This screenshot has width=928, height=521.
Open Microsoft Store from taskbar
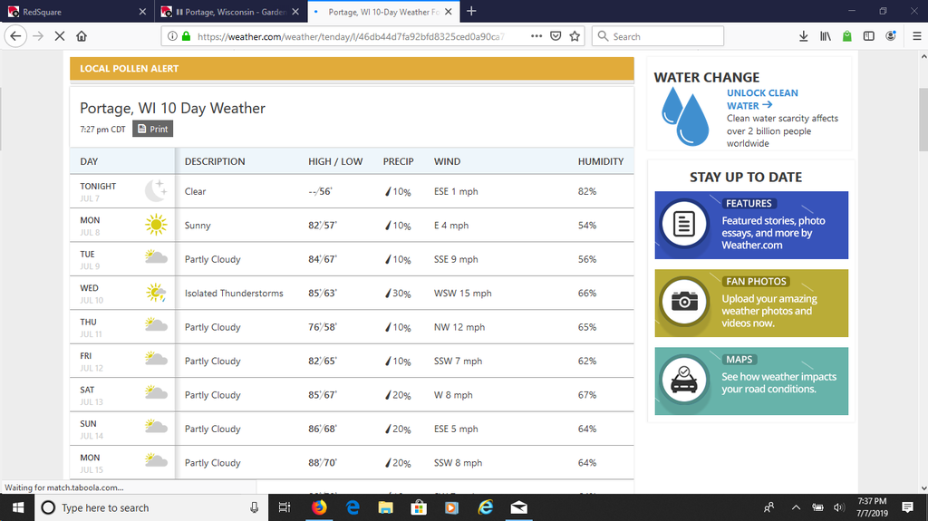pyautogui.click(x=419, y=507)
